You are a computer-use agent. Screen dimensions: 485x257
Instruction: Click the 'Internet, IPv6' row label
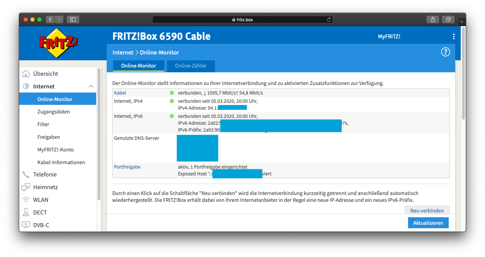click(128, 116)
